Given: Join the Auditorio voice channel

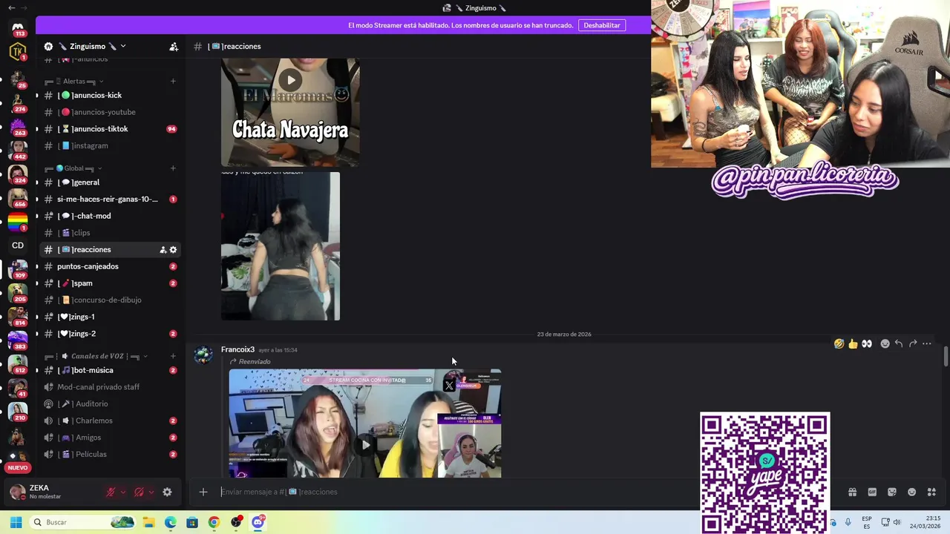Looking at the screenshot, I should 109,403.
